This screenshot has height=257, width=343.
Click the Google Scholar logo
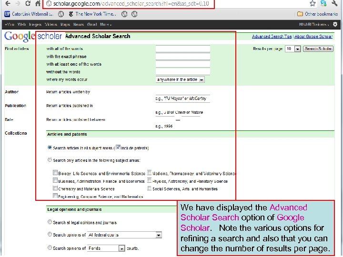pos(33,37)
